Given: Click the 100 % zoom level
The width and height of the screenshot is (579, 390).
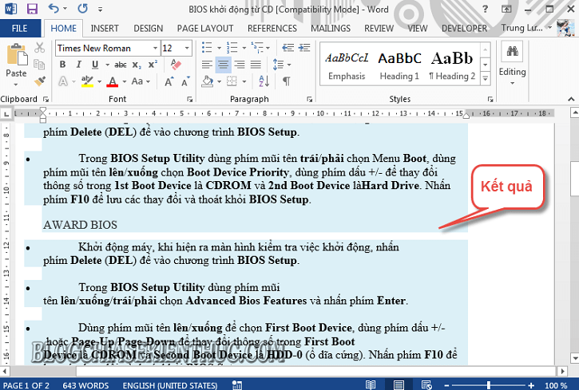Looking at the screenshot, I should pos(556,385).
